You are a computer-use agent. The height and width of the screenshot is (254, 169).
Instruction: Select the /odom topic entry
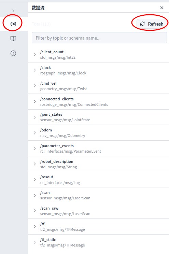coord(99,133)
